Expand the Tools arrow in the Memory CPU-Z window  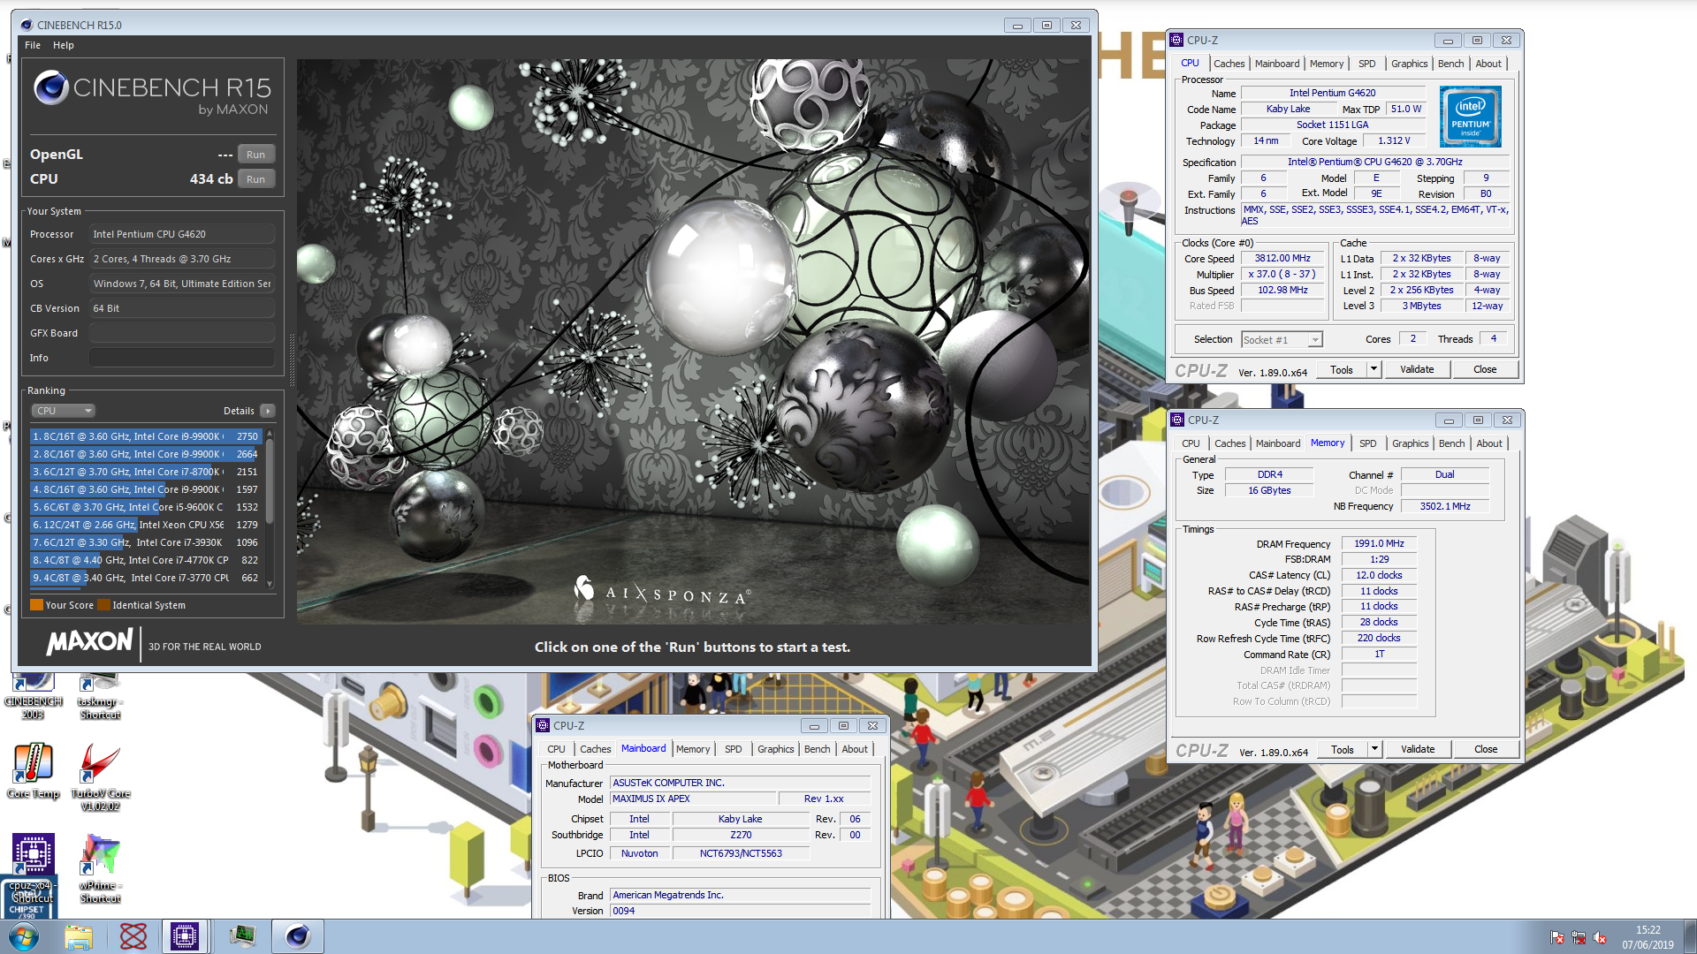tap(1374, 749)
